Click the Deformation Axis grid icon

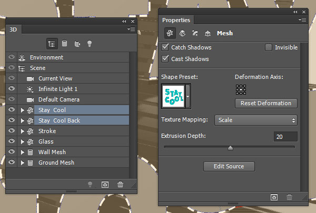pos(241,89)
